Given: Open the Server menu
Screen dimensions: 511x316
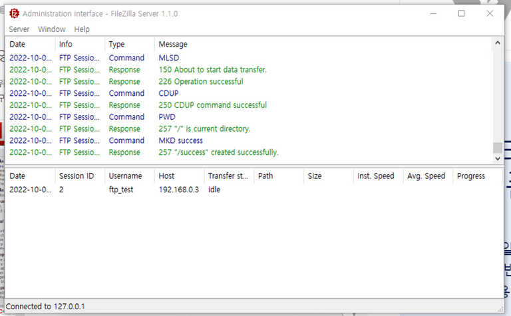Looking at the screenshot, I should (19, 29).
